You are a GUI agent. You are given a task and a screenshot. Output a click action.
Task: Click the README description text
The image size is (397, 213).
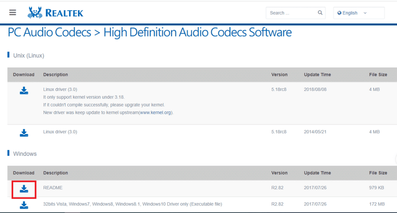[x=53, y=188]
